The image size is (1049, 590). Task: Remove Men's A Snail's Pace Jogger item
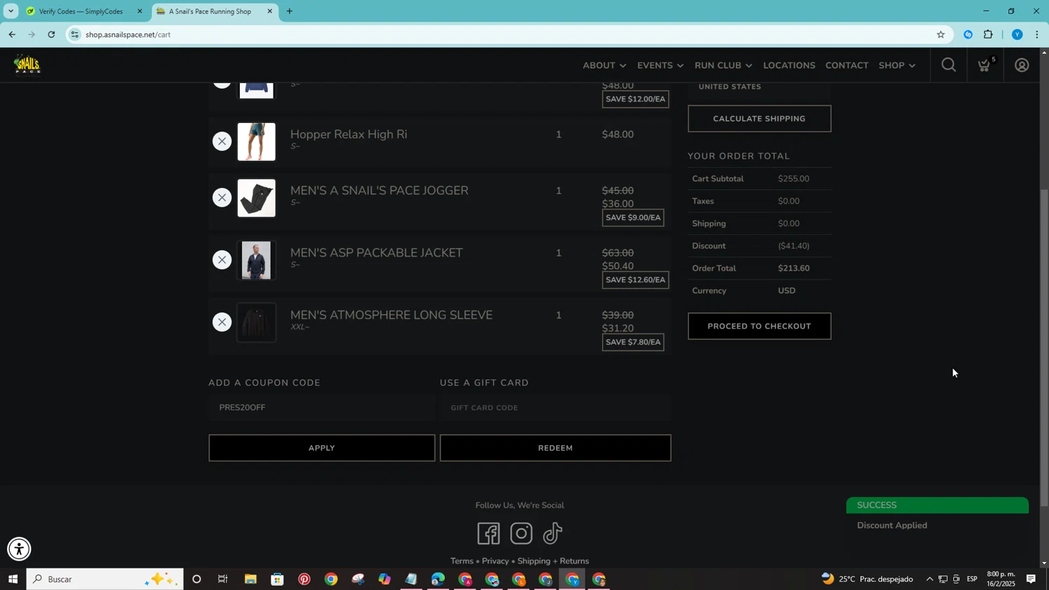pos(222,198)
